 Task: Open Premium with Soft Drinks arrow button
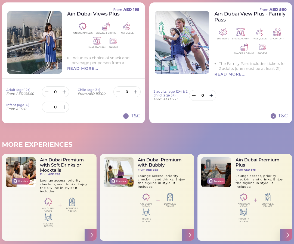[x=91, y=235]
